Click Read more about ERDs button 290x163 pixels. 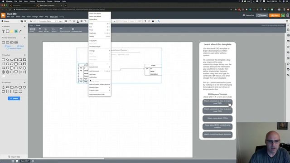(x=217, y=119)
